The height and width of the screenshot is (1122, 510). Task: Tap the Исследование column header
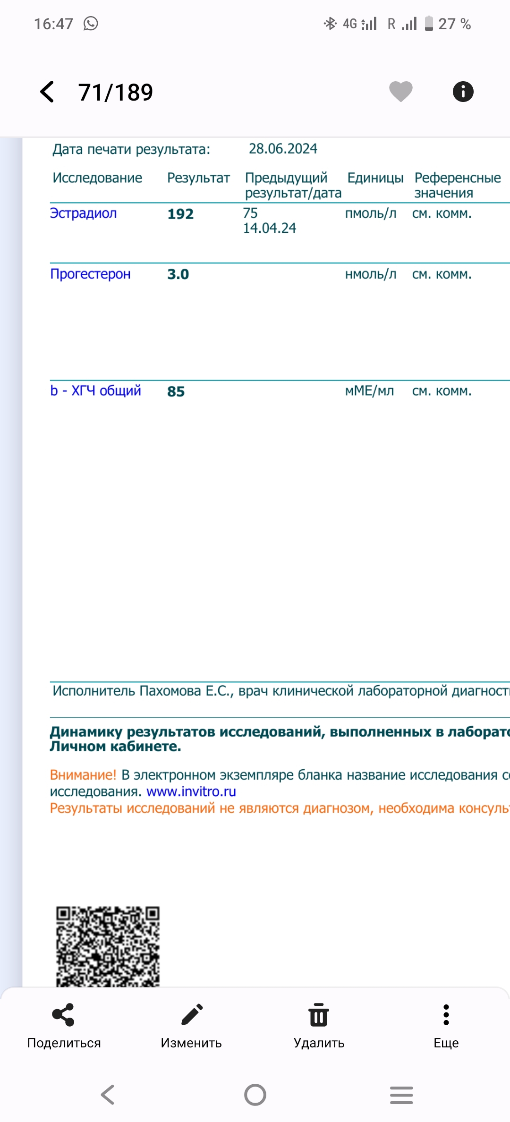point(97,178)
